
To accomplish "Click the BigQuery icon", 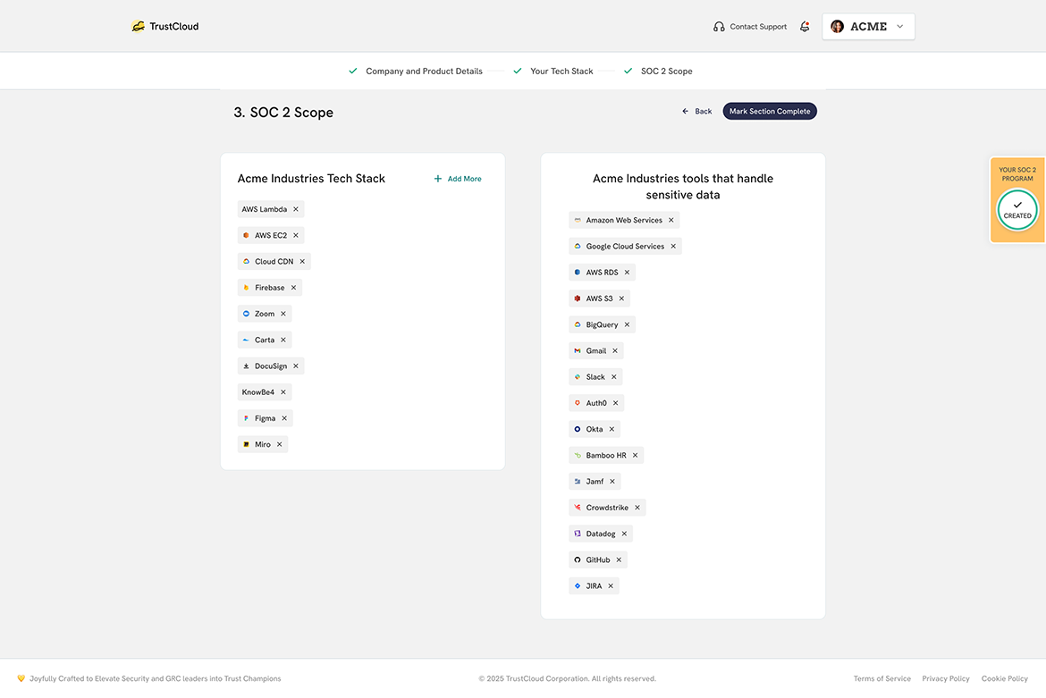I will pos(578,324).
